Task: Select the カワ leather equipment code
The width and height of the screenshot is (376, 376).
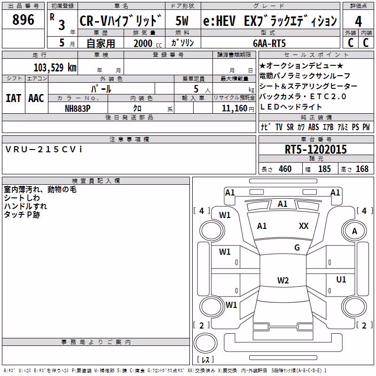Action: click(301, 127)
